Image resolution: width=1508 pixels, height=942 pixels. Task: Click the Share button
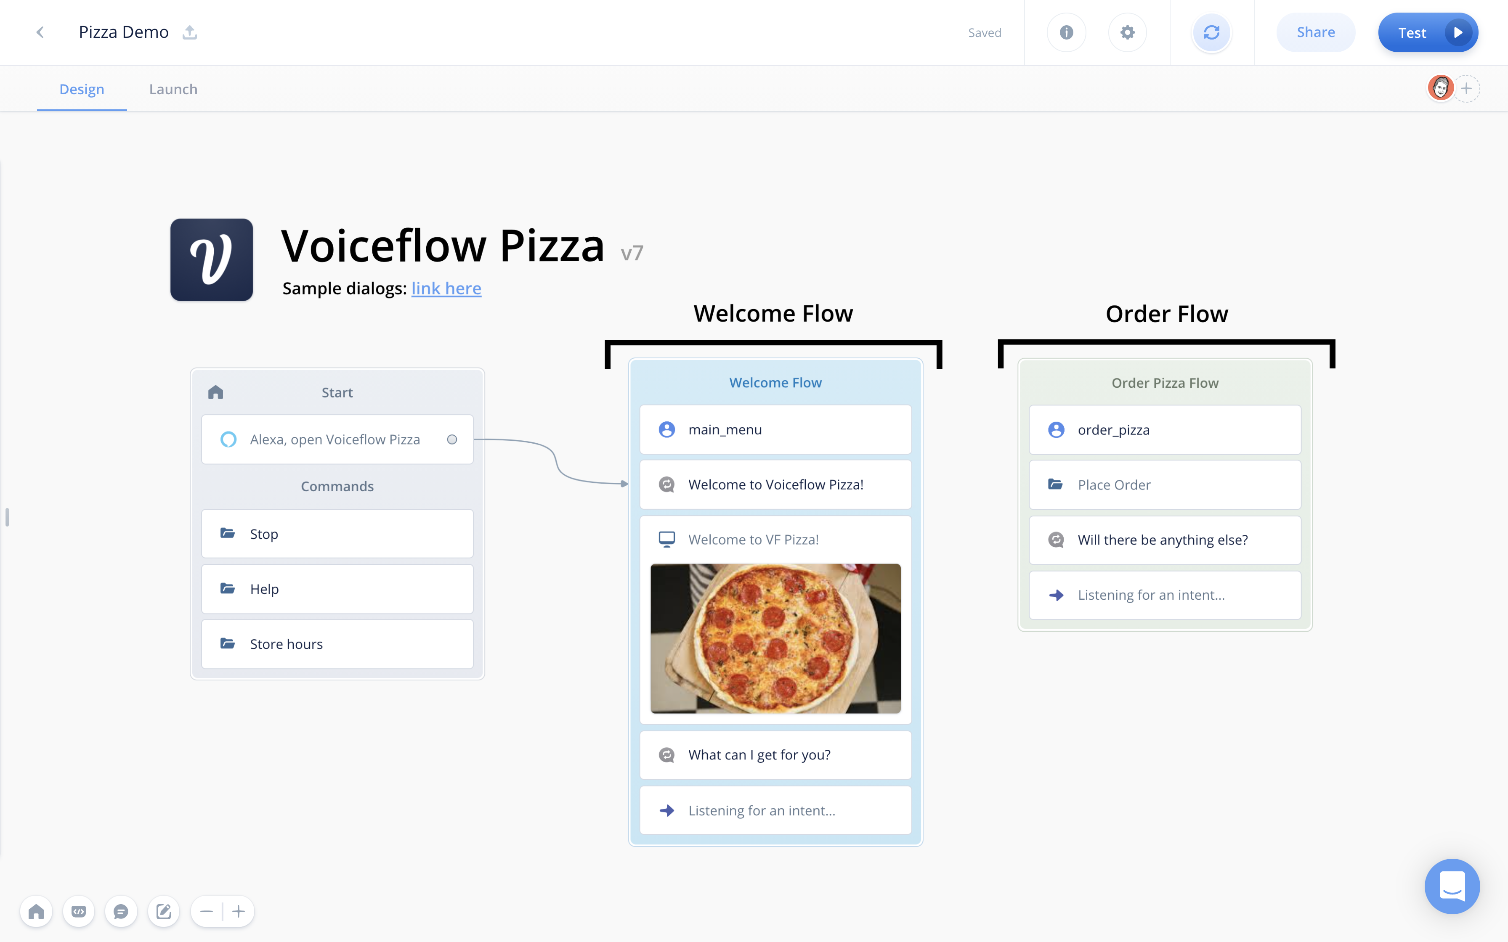click(x=1315, y=32)
